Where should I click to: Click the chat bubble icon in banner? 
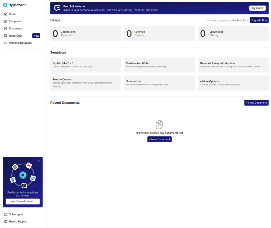(57, 8)
